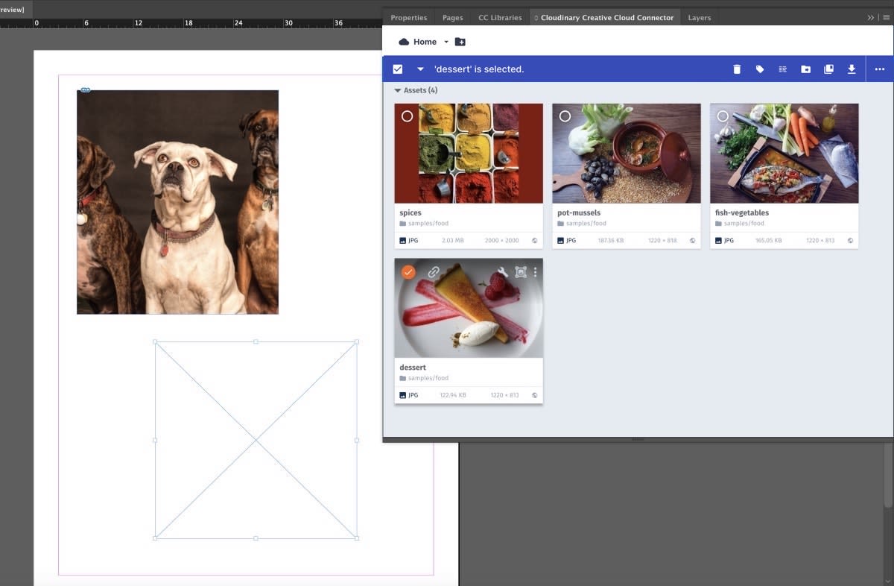
Task: Select the pot-mussels asset radio circle
Action: tap(565, 116)
